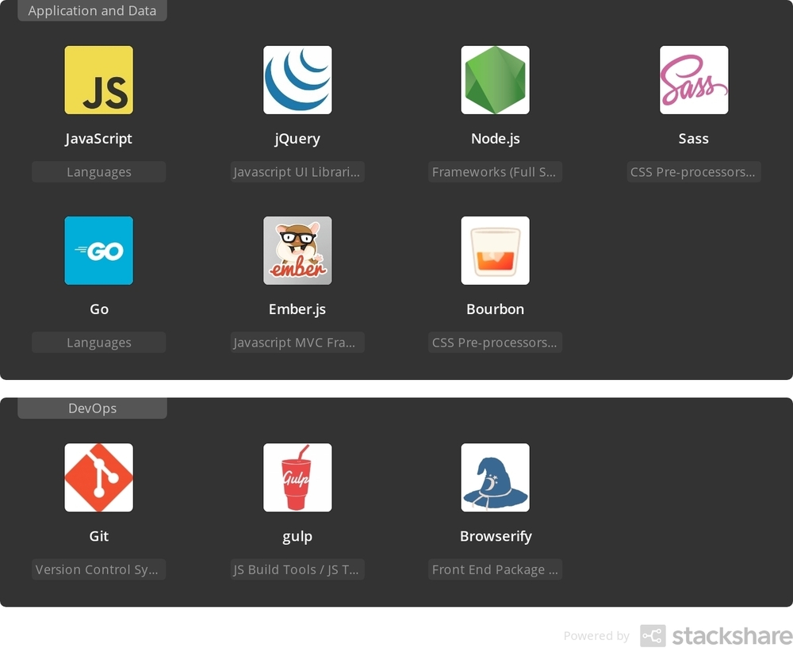Select the jQuery logo icon
The height and width of the screenshot is (667, 793).
point(297,79)
